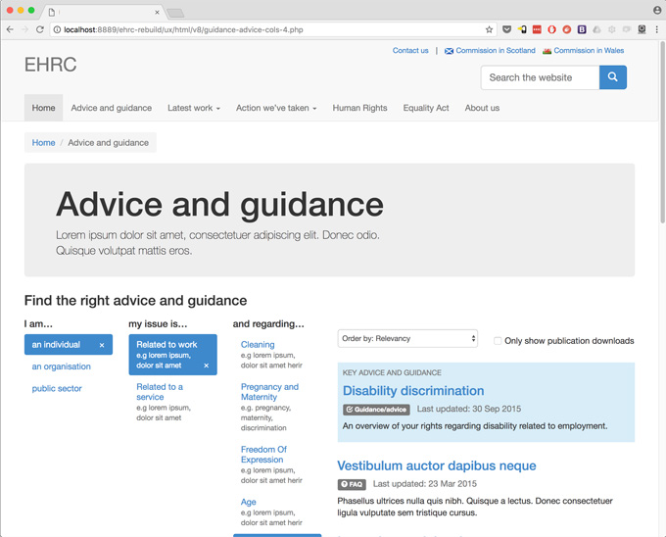Click the selected 'Related to work' filter pill

tap(173, 355)
